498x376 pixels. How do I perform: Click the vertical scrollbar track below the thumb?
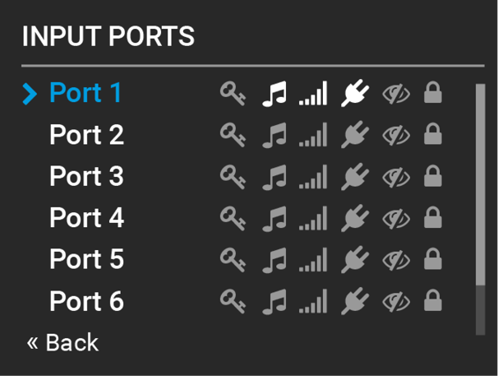click(x=480, y=310)
